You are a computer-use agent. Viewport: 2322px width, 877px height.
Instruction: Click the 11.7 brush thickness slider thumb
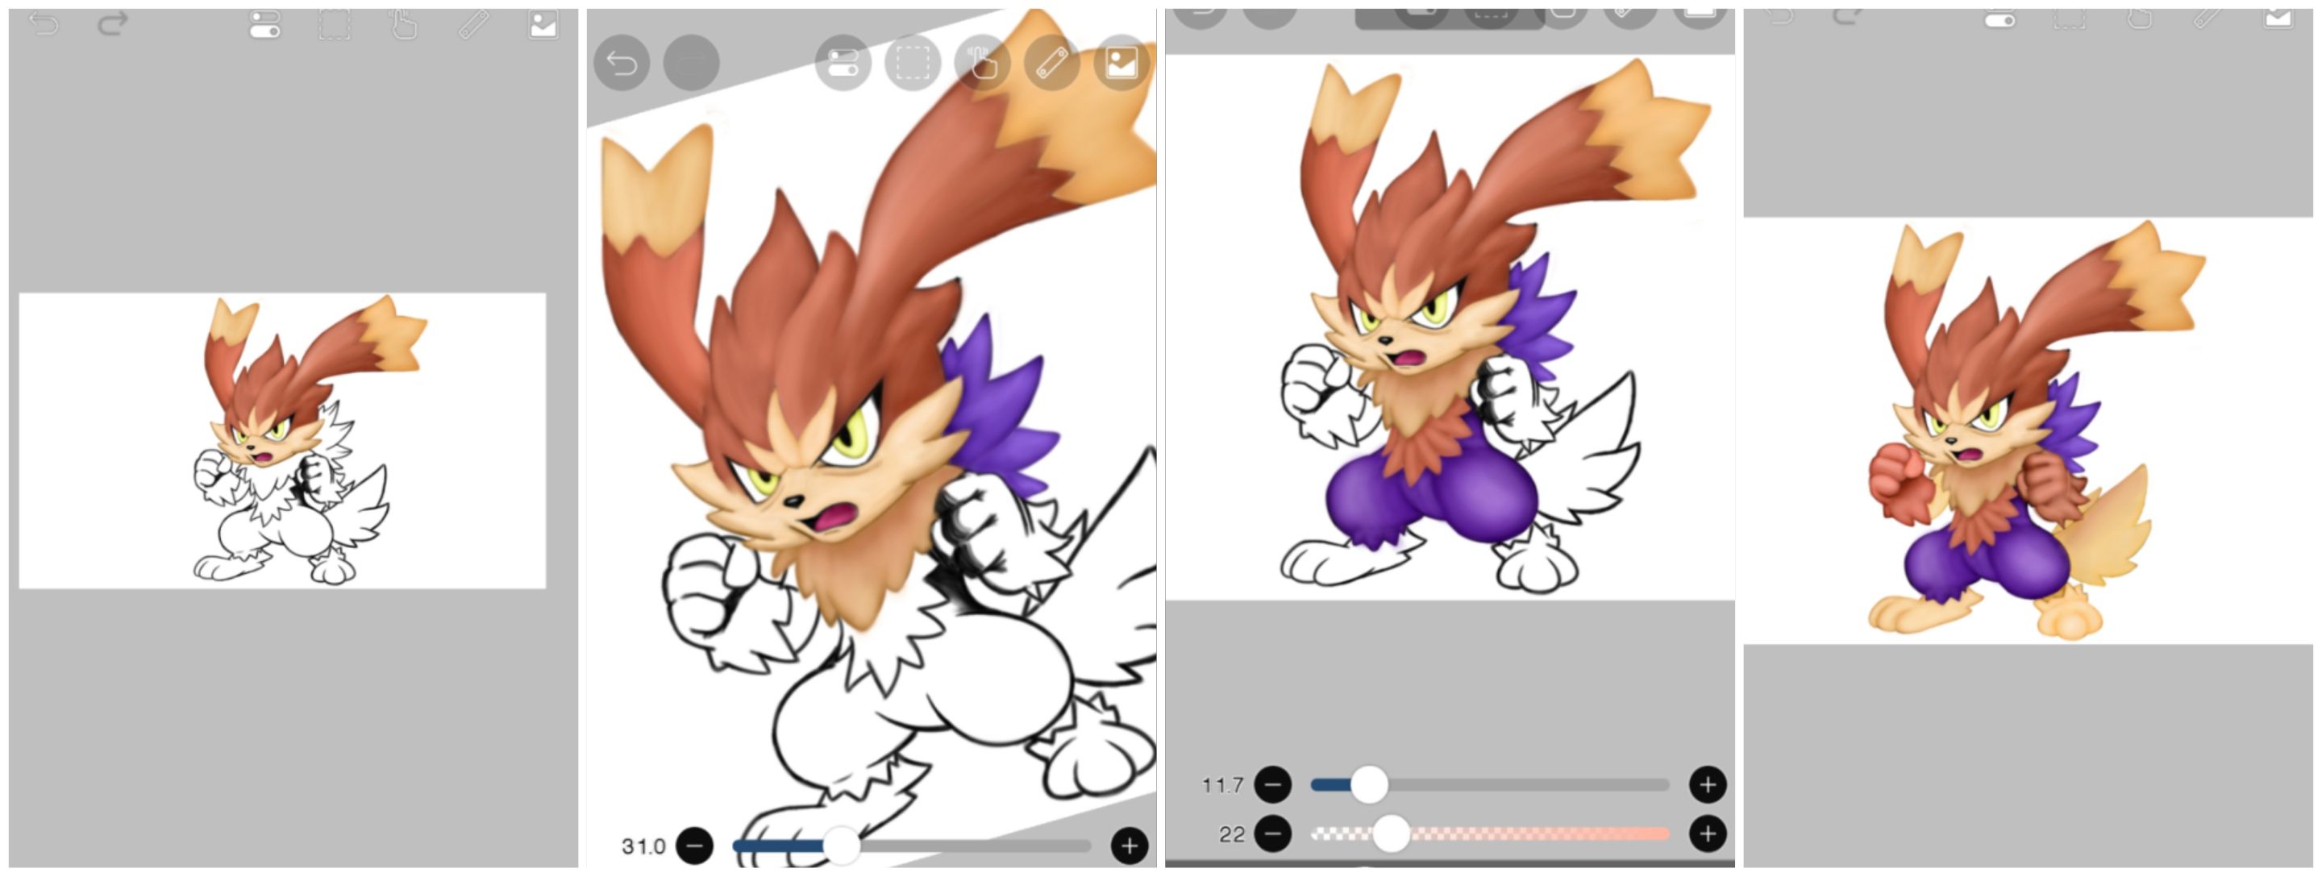click(1369, 784)
